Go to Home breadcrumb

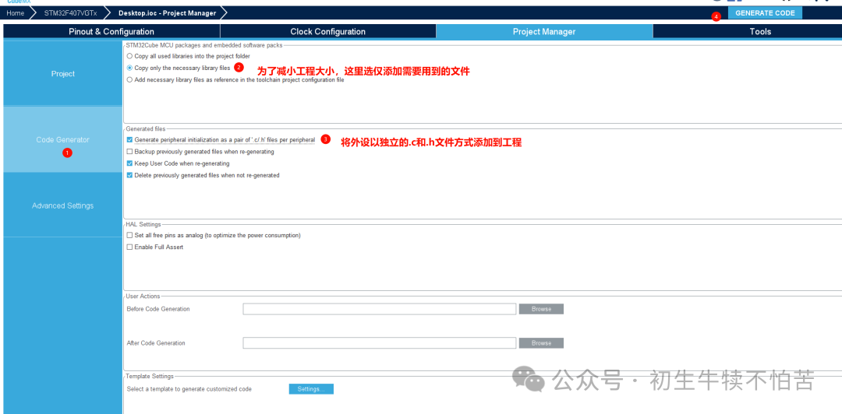pos(15,13)
